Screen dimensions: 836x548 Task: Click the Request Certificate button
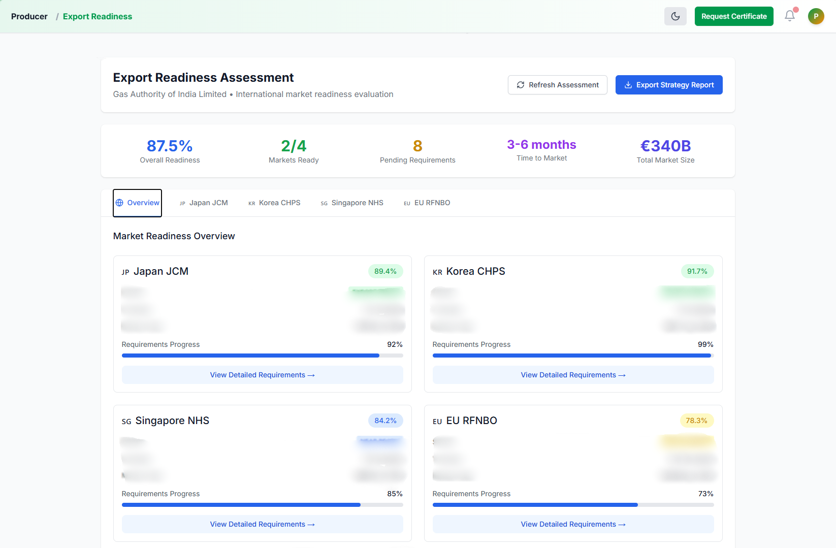tap(733, 16)
